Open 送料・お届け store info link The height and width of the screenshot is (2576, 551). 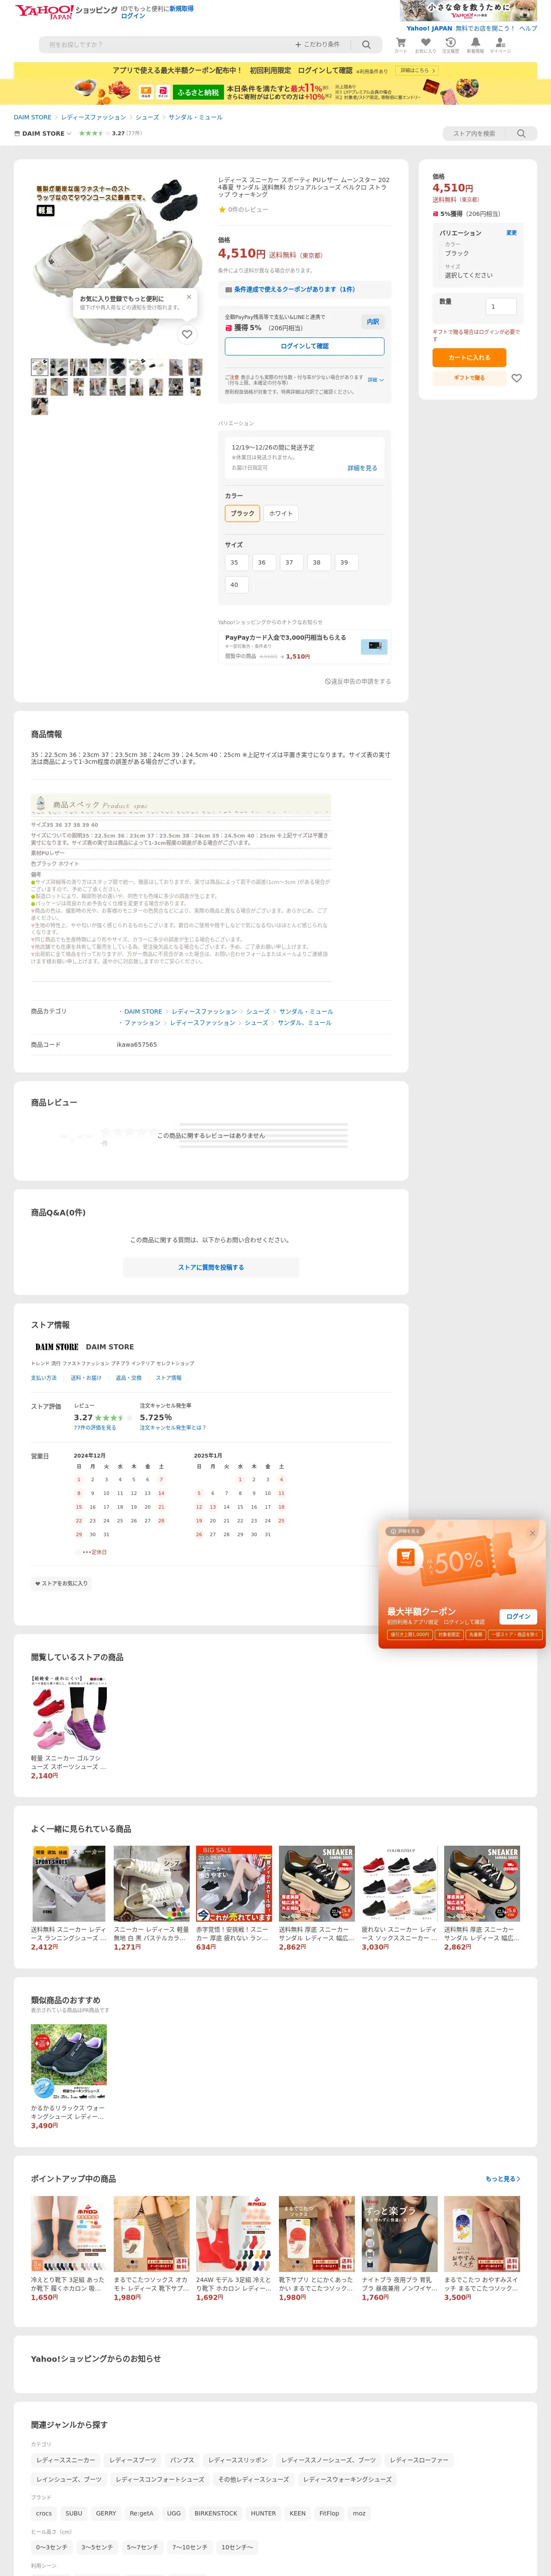pos(86,1378)
